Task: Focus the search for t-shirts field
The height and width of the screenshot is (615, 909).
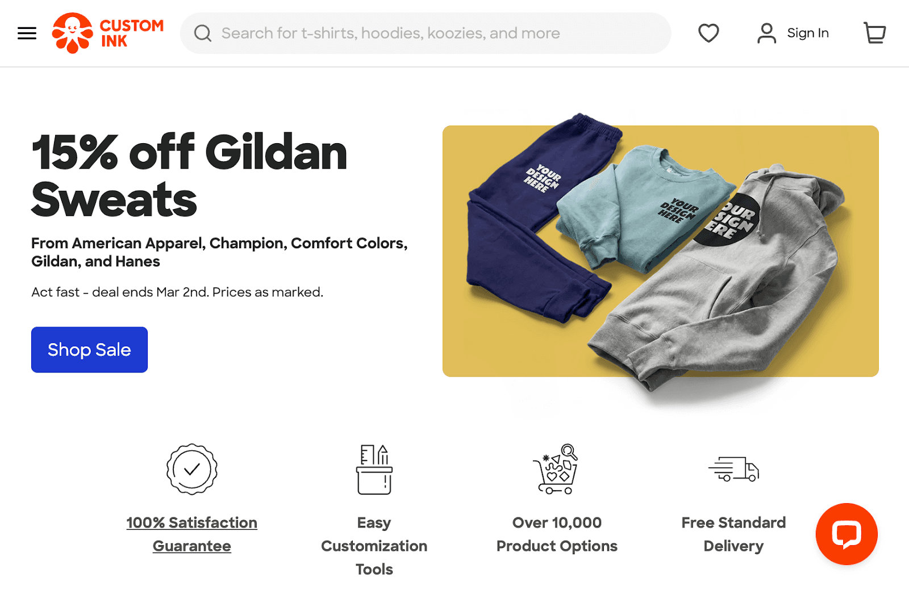Action: click(426, 33)
